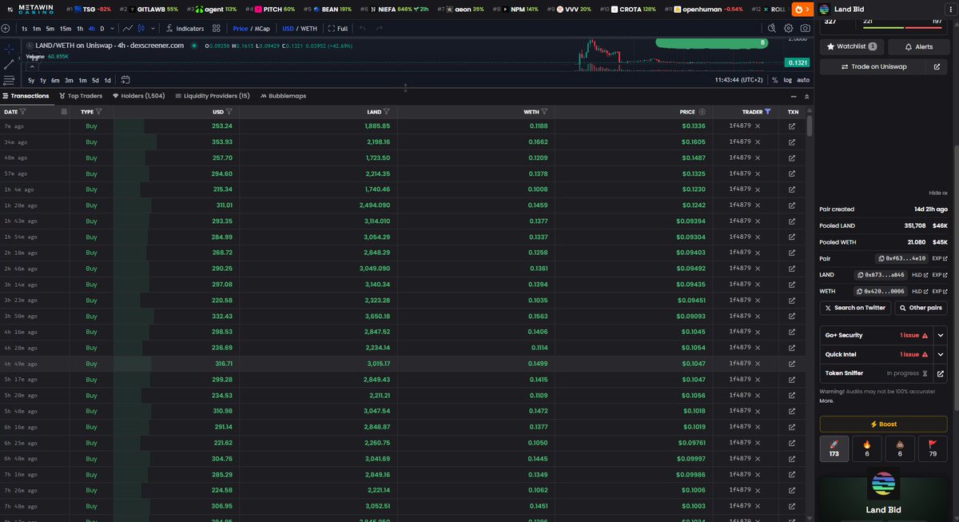
Task: Switch to the Top Traders tab
Action: pyautogui.click(x=80, y=96)
